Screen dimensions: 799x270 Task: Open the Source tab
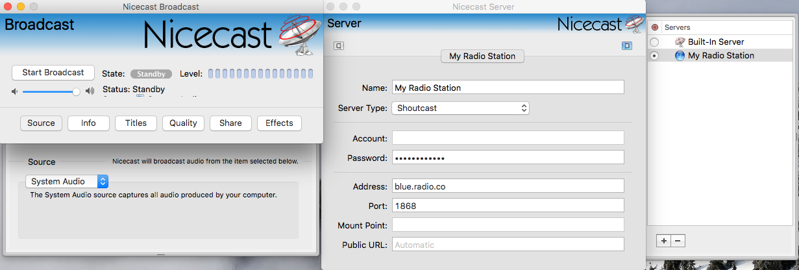(41, 123)
